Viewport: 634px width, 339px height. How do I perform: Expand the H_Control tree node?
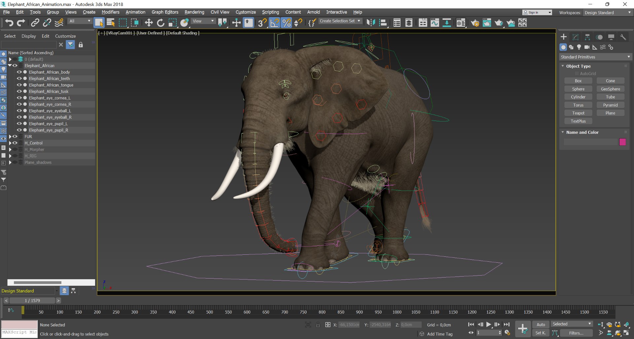(x=10, y=143)
